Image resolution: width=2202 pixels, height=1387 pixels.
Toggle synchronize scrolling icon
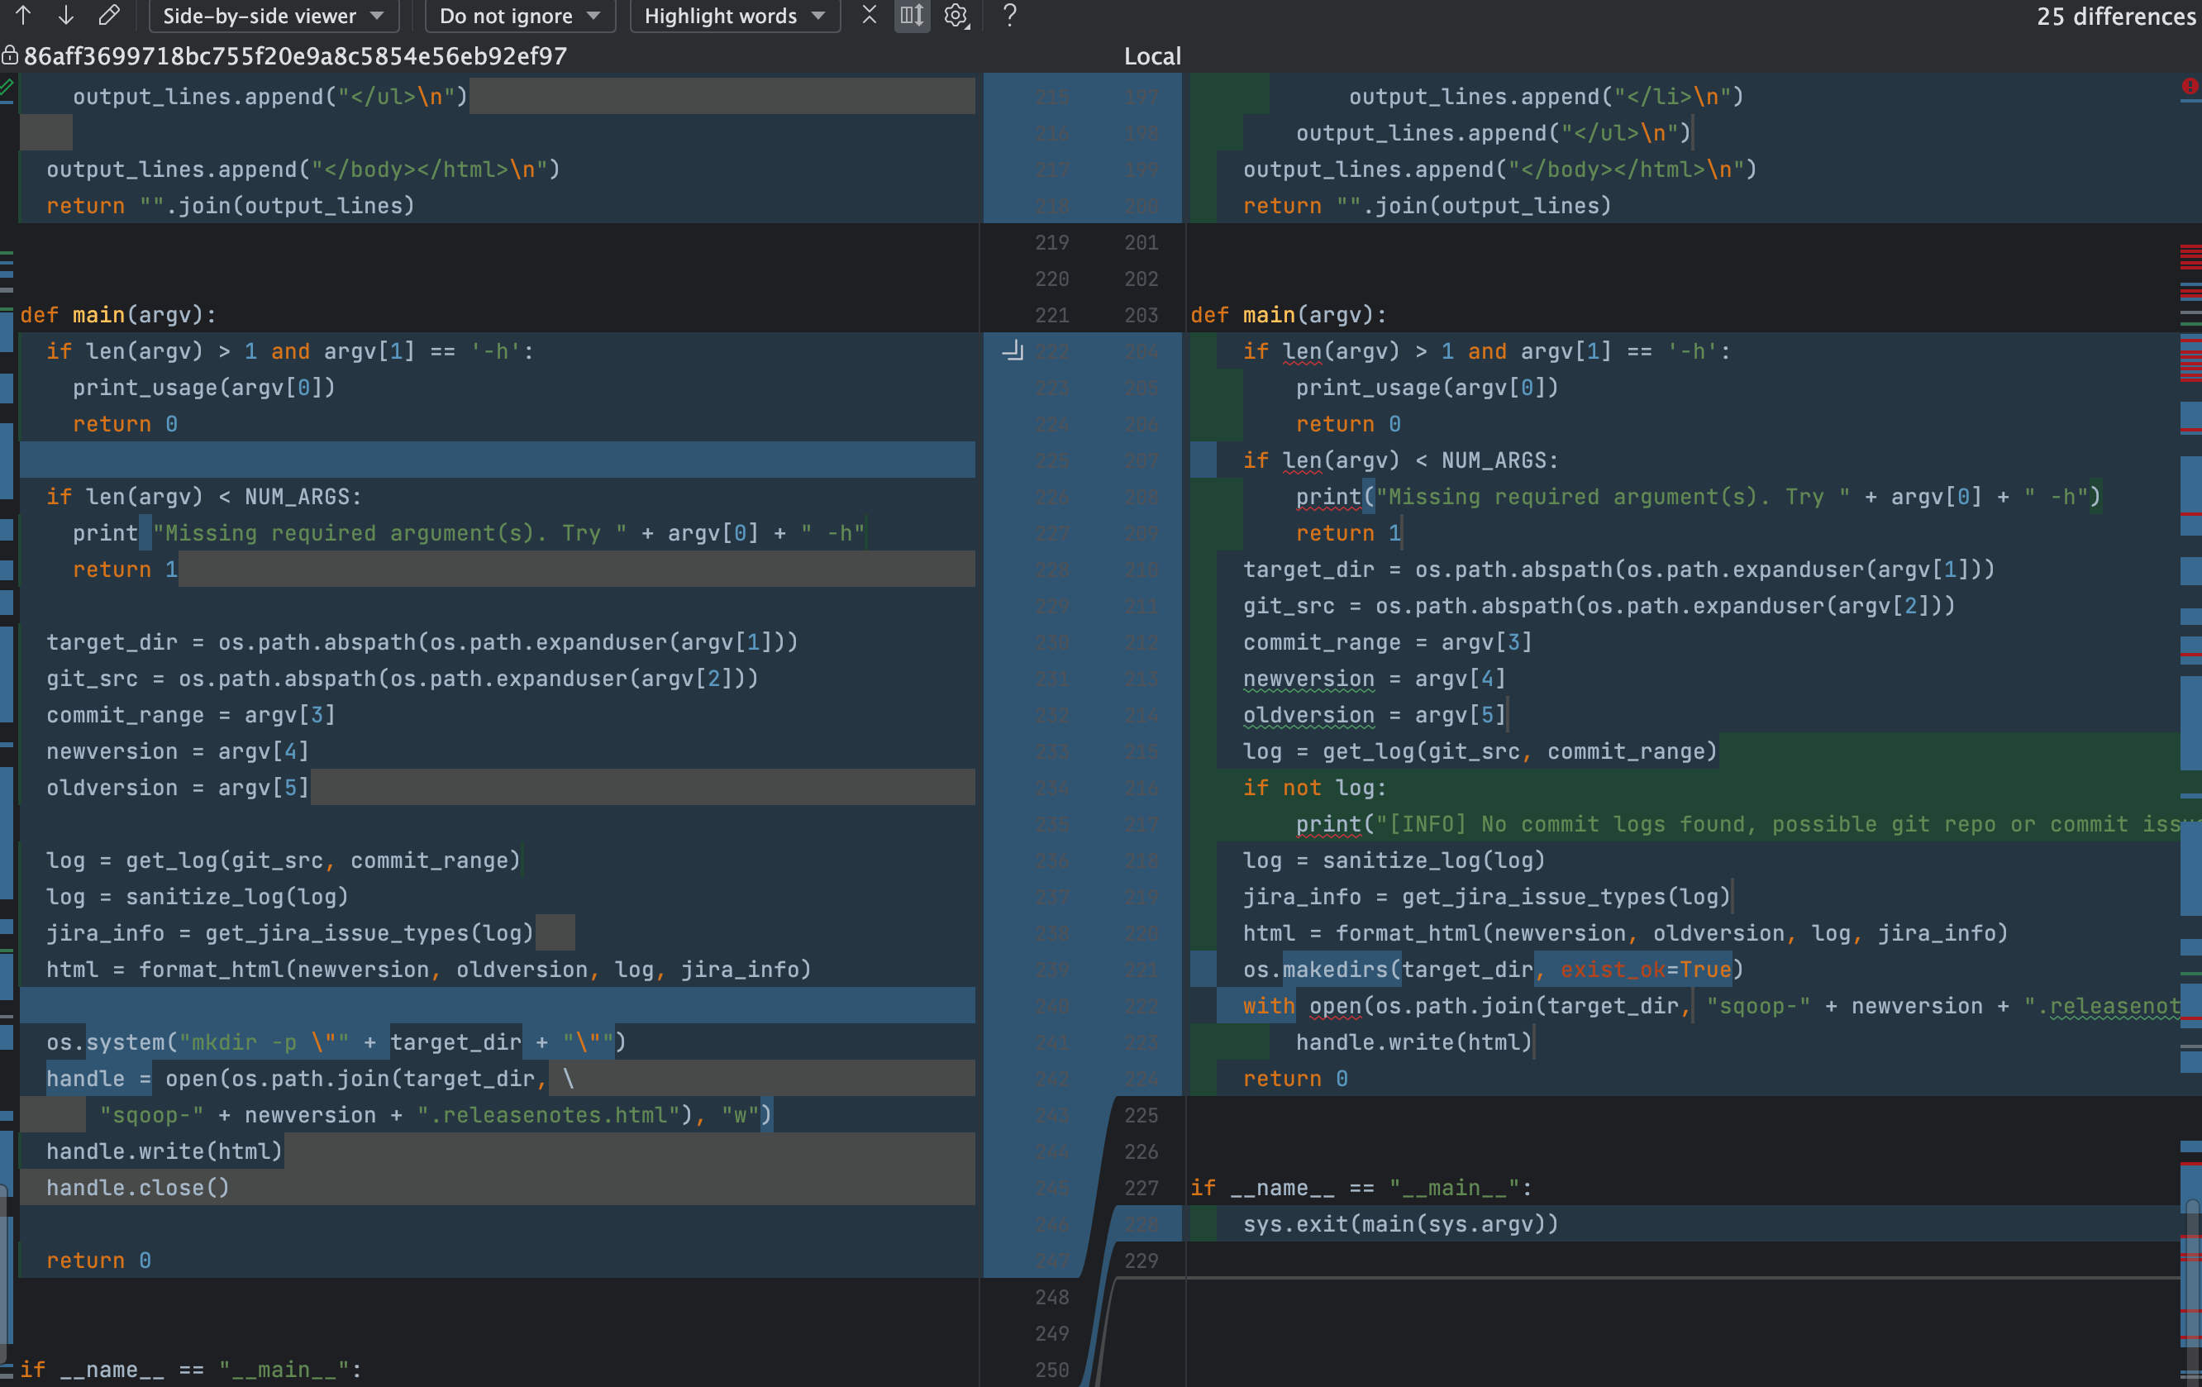[912, 16]
